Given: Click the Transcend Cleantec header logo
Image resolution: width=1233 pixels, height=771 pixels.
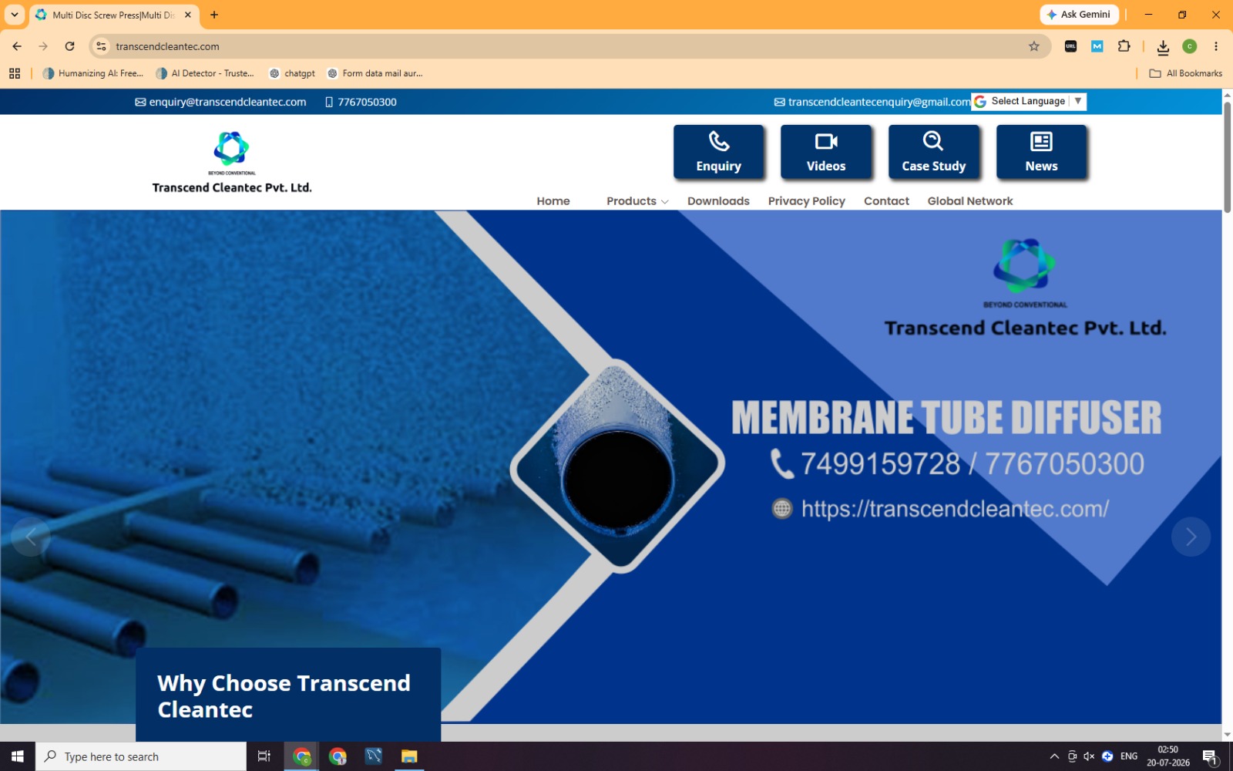Looking at the screenshot, I should (x=232, y=162).
